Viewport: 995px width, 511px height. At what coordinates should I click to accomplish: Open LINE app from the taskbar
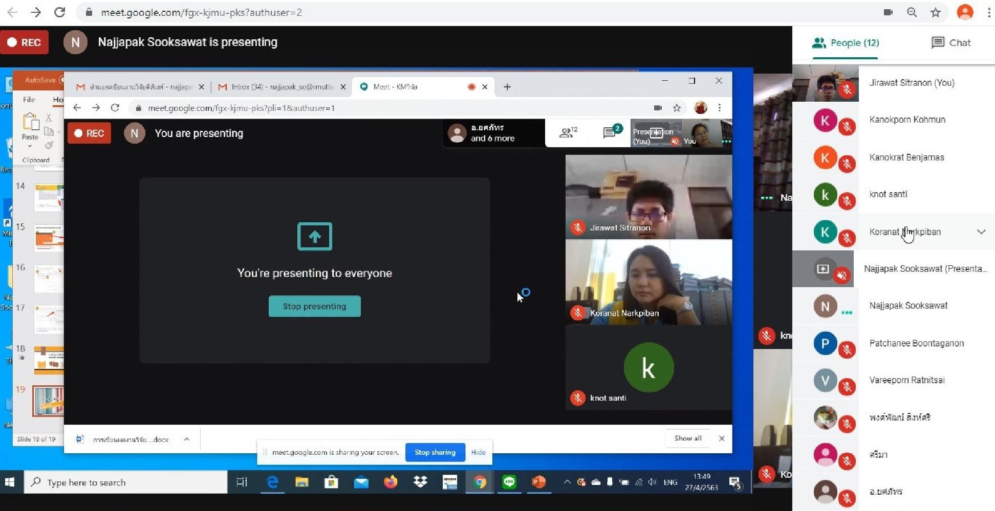tap(509, 482)
